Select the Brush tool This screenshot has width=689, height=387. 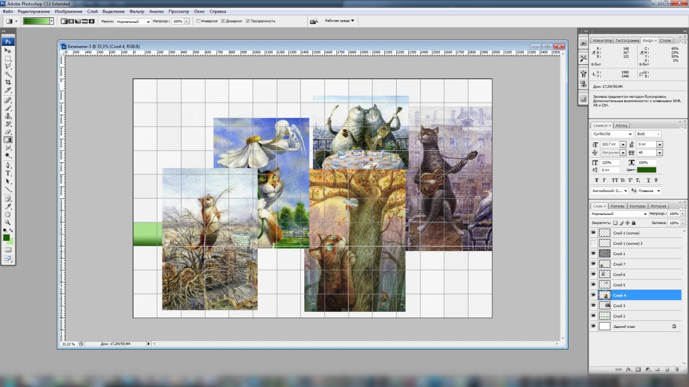8,108
